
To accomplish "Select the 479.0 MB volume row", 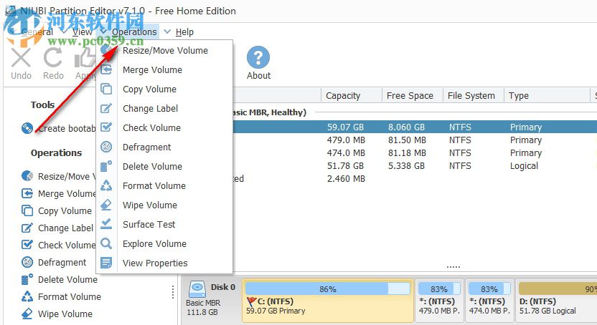I will coord(415,140).
